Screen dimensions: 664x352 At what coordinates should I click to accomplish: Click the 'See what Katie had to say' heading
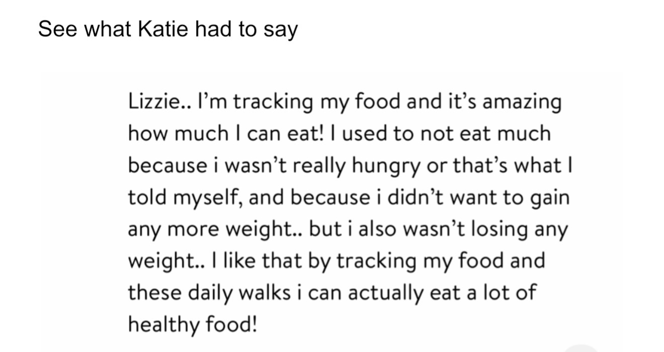pyautogui.click(x=168, y=29)
